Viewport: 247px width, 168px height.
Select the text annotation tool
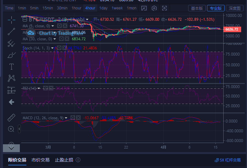[x=11, y=67]
